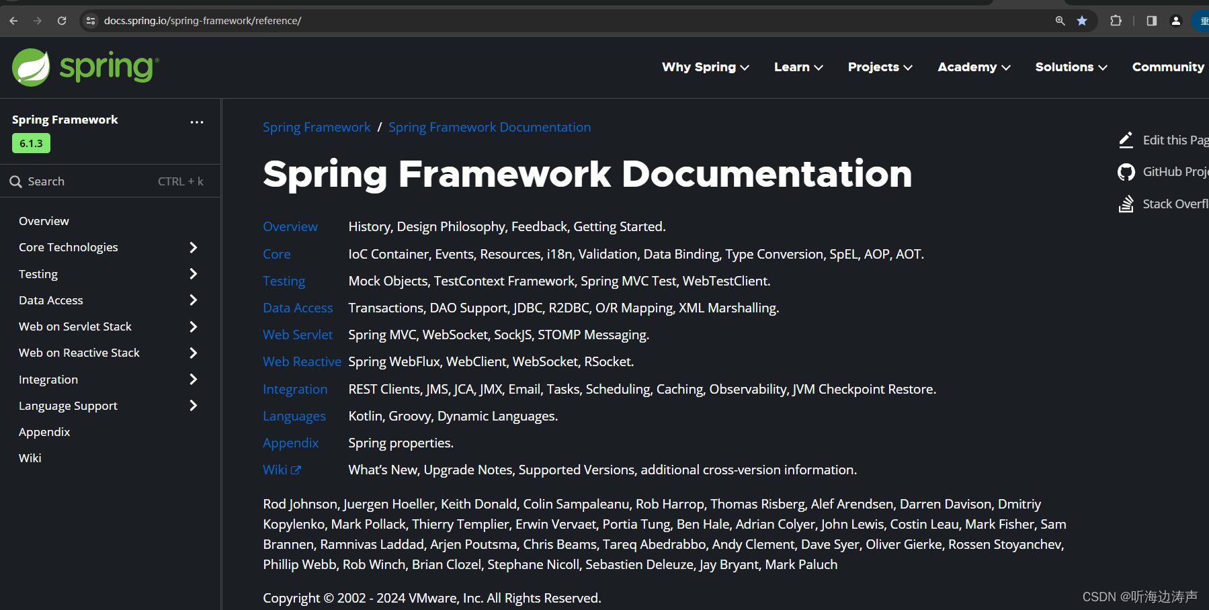Expand the Testing section chevron
Screen dimensions: 1209x610
click(194, 273)
